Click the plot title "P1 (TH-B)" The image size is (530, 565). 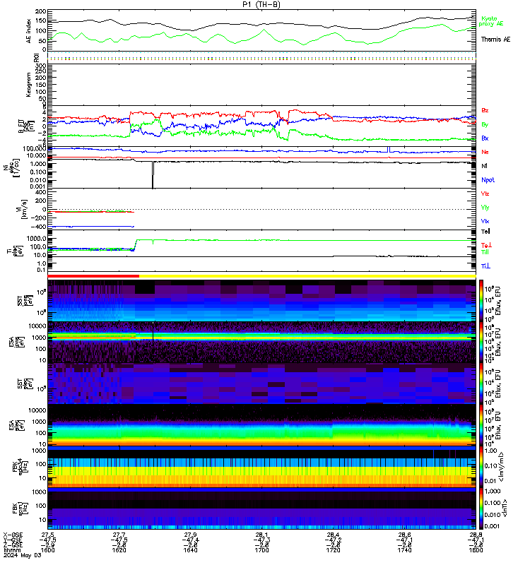(x=261, y=4)
